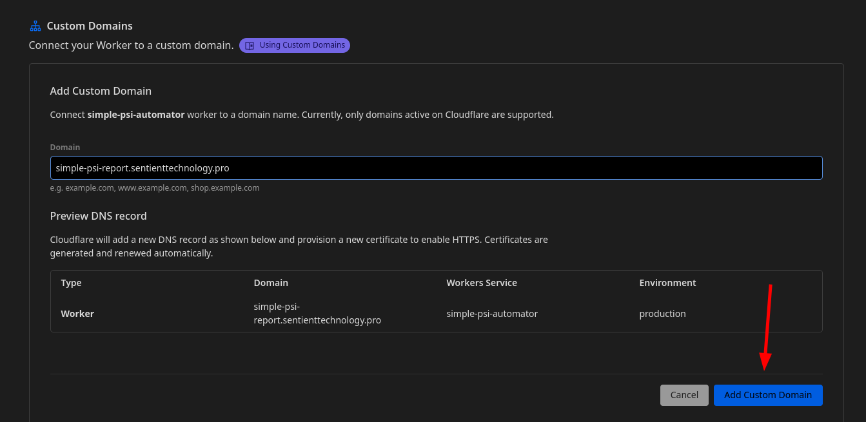Click the Custom Domains hierarchy icon
The width and height of the screenshot is (866, 422).
(35, 25)
